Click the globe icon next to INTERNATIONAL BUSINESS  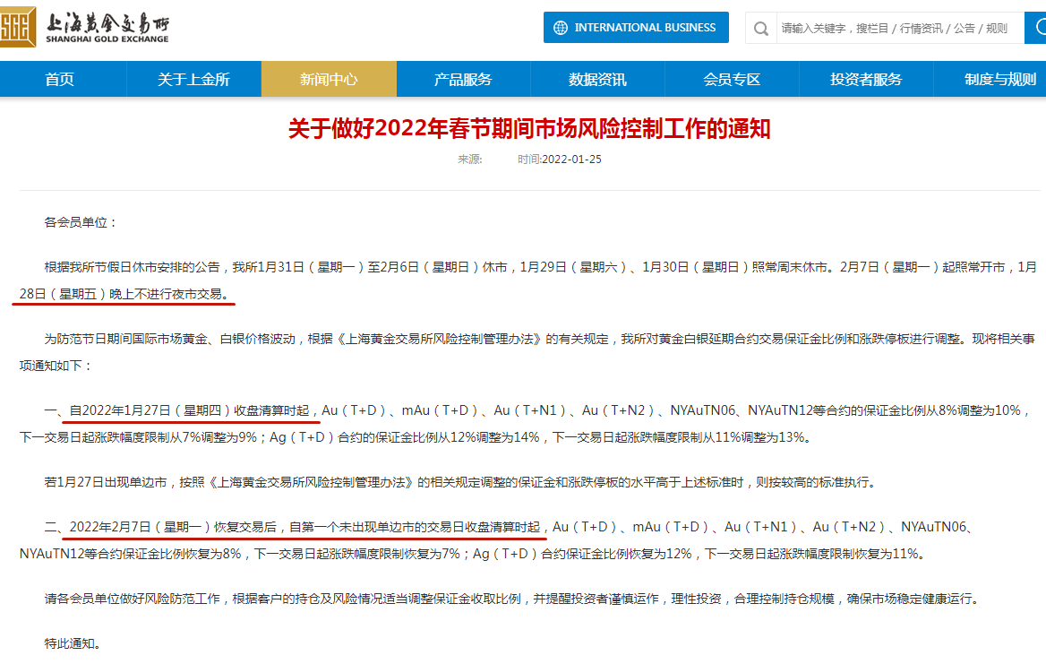(560, 27)
